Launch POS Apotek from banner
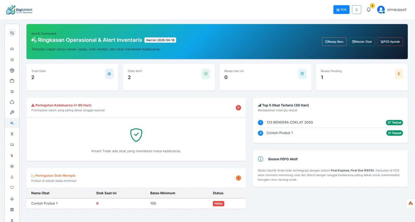415x222 pixels. [x=390, y=42]
